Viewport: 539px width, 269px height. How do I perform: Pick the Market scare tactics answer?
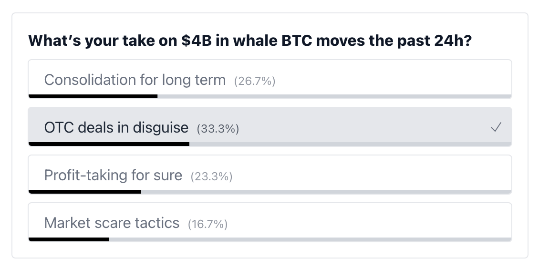click(x=270, y=222)
